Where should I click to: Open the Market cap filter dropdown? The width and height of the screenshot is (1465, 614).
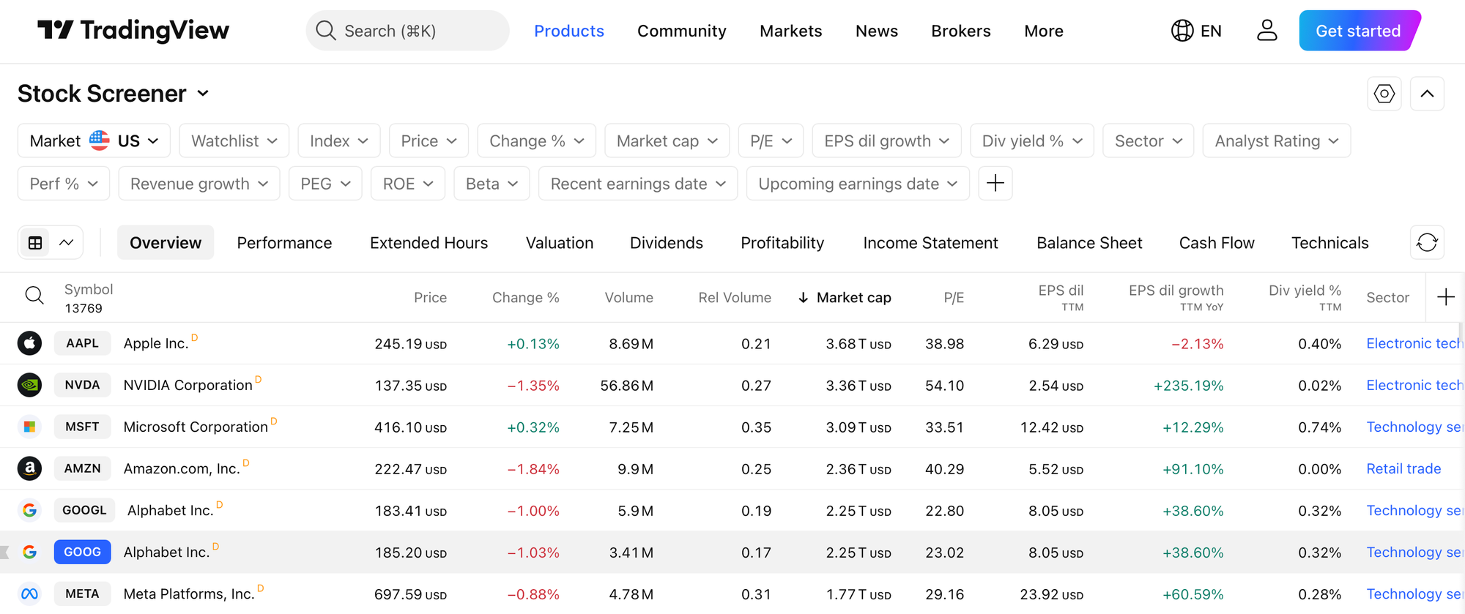667,141
